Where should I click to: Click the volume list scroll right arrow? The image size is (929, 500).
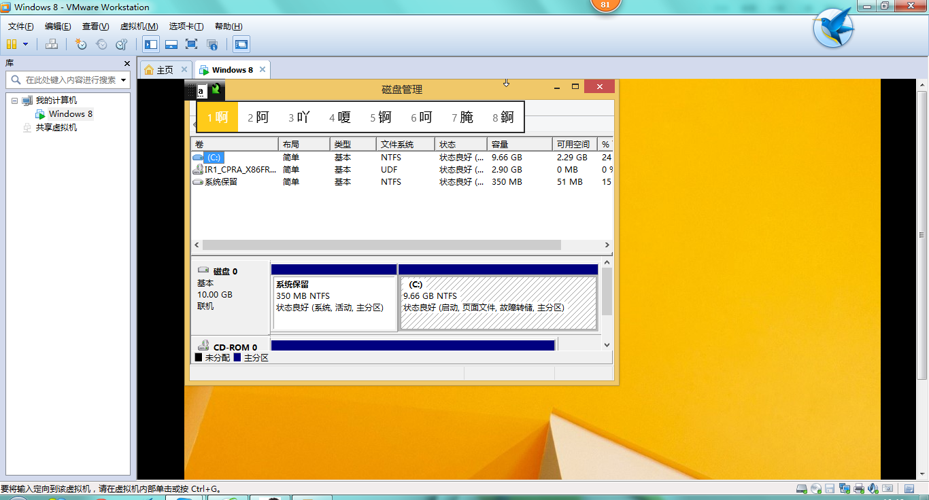pos(607,245)
